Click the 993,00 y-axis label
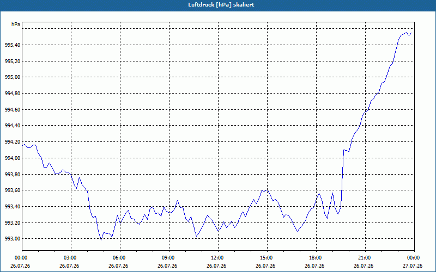 coord(13,239)
